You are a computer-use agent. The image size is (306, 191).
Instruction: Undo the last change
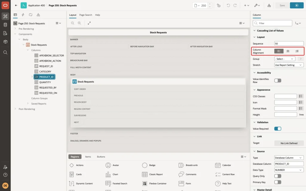click(x=228, y=5)
